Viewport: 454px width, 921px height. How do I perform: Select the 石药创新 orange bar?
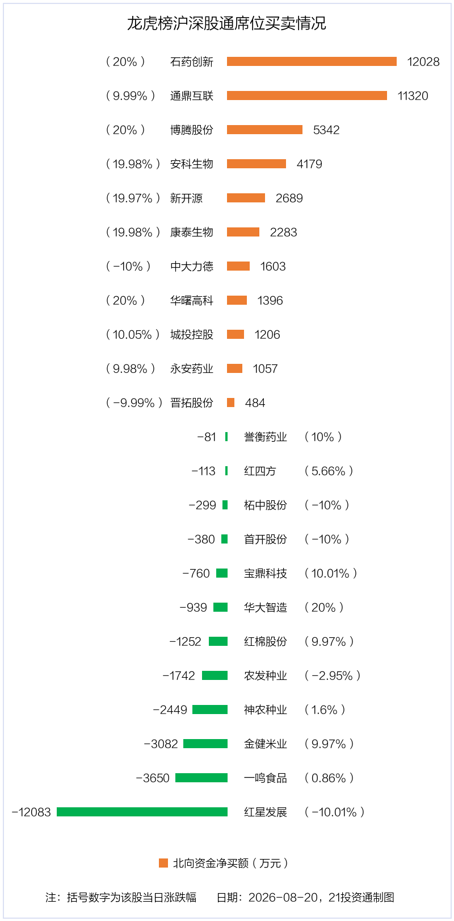(312, 61)
